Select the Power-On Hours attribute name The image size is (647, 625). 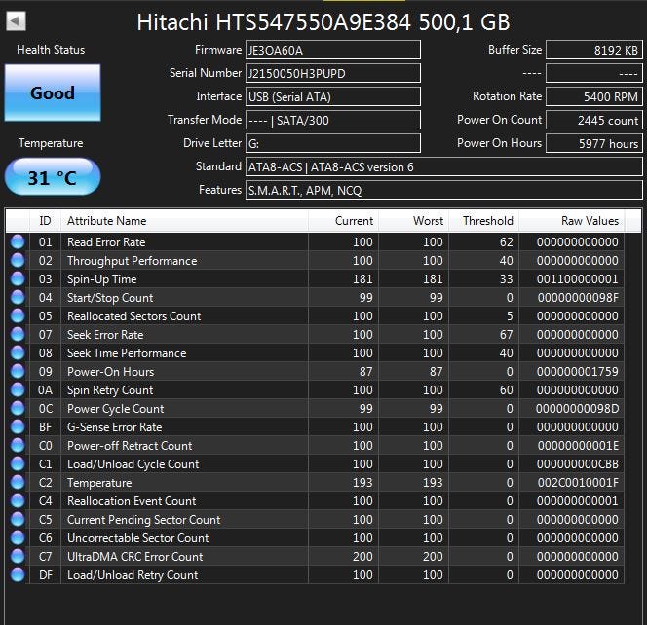(110, 372)
